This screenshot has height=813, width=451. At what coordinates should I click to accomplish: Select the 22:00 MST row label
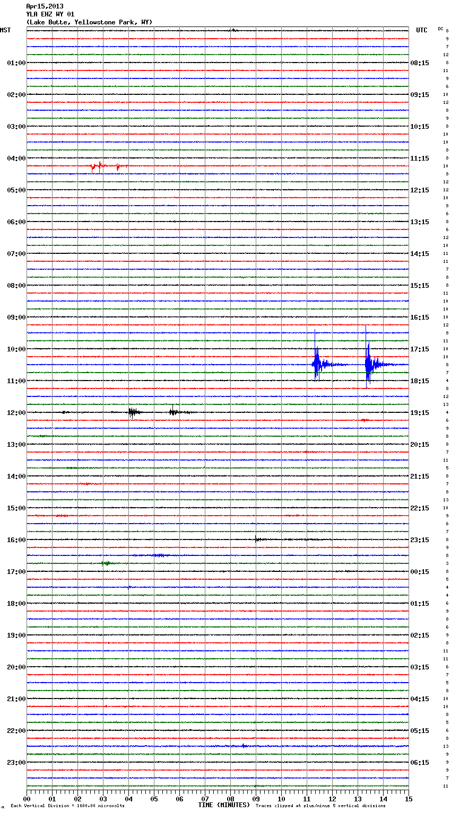16,731
